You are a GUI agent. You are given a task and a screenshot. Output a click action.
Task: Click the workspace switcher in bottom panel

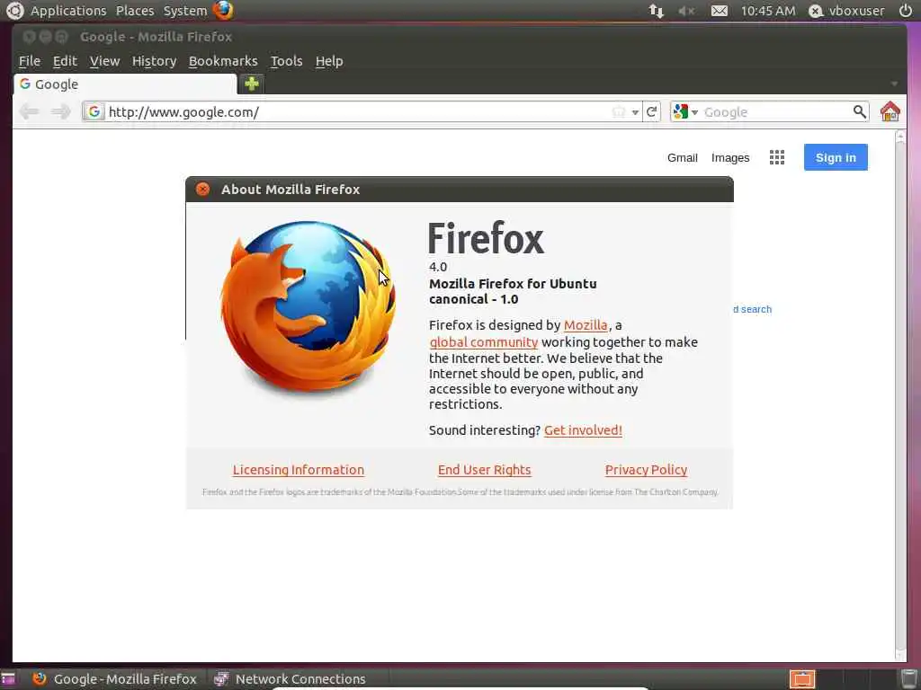click(x=801, y=679)
